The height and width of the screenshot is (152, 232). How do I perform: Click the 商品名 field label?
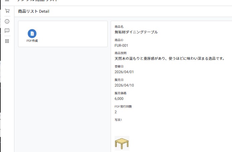click(119, 26)
